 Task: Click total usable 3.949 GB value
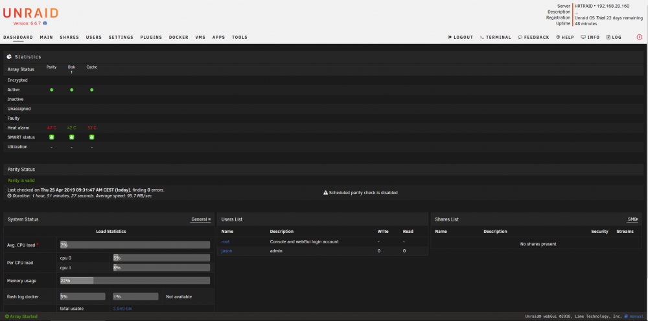[122, 309]
